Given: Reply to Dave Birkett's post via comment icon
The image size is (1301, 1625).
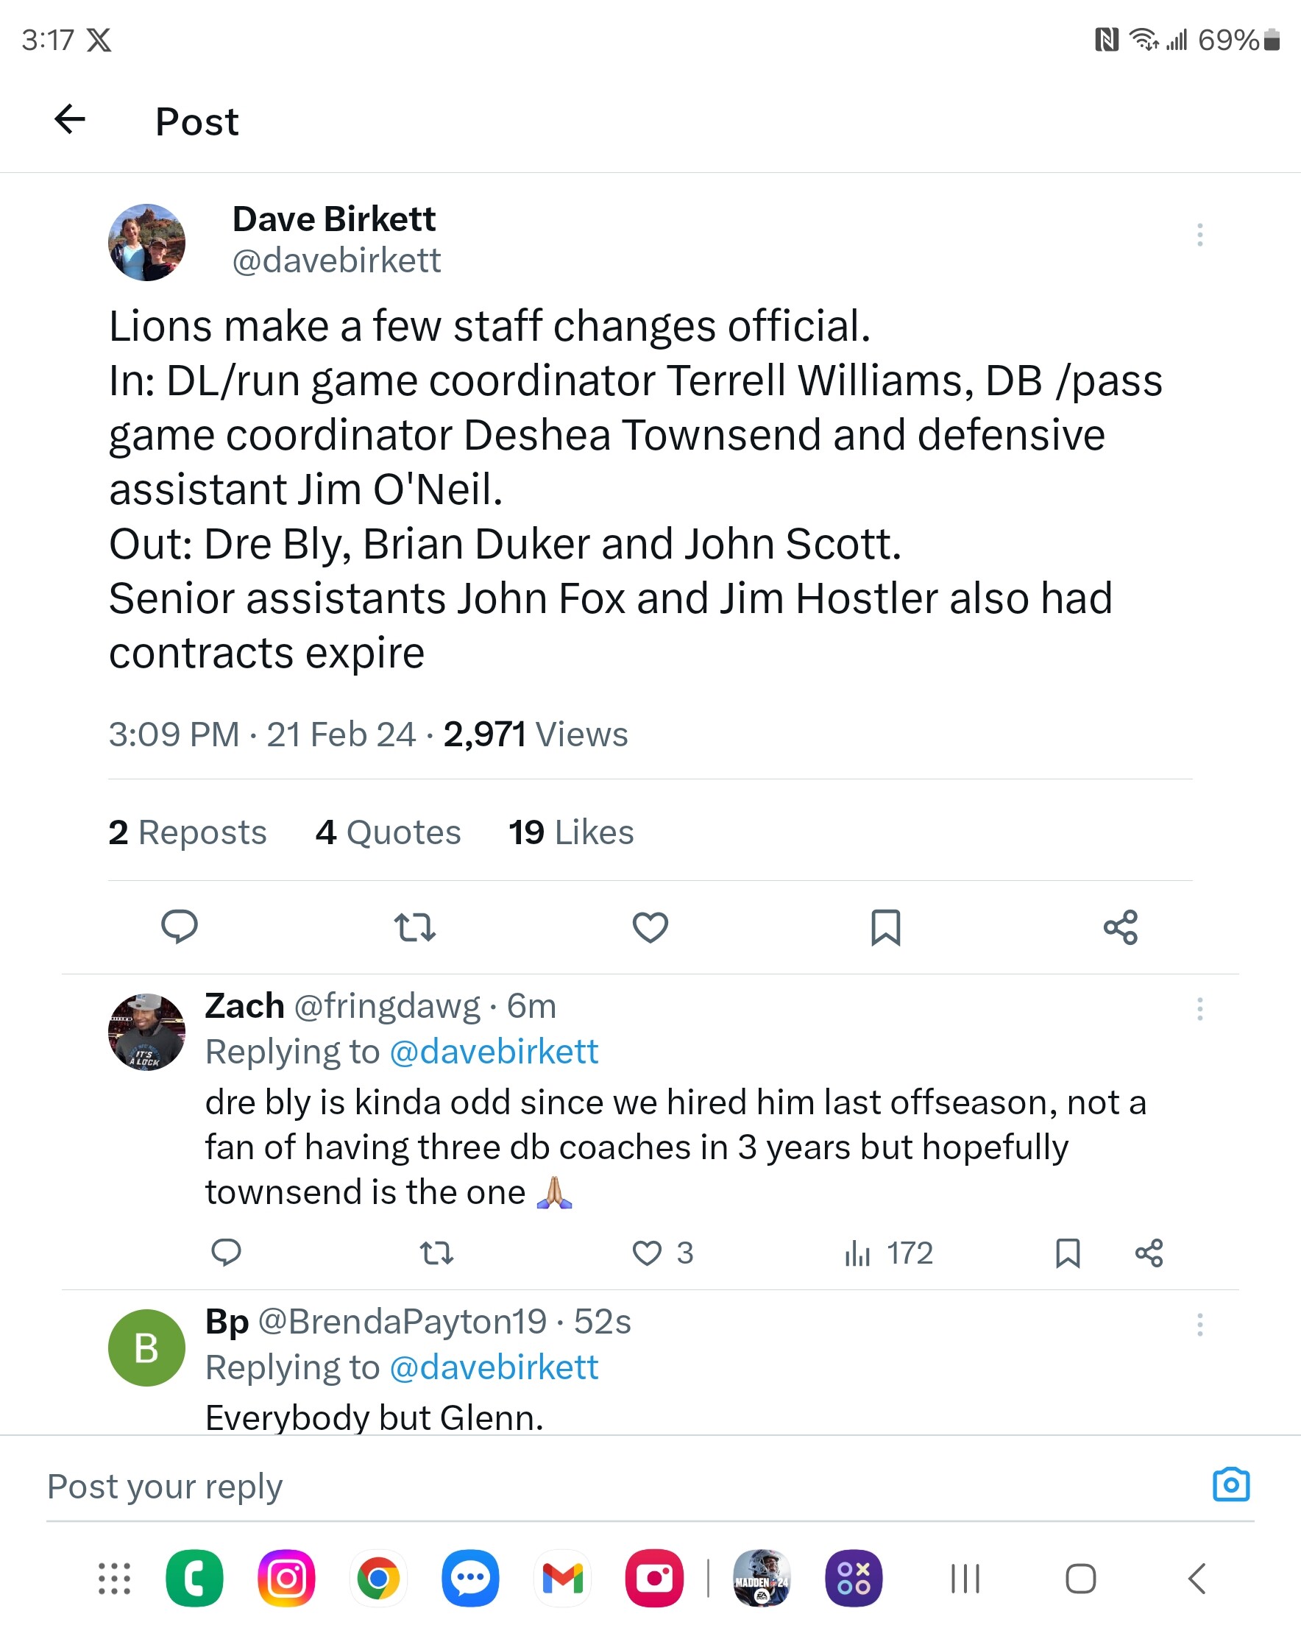Looking at the screenshot, I should pyautogui.click(x=180, y=928).
